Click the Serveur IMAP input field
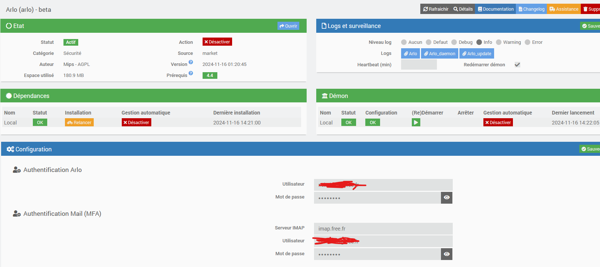Image resolution: width=600 pixels, height=267 pixels. point(383,229)
